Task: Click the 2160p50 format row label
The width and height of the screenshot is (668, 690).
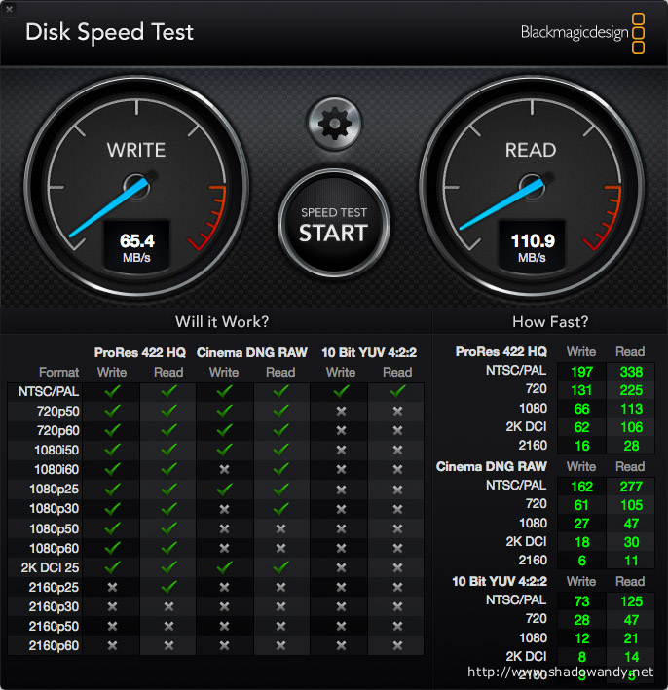Action: pyautogui.click(x=55, y=626)
